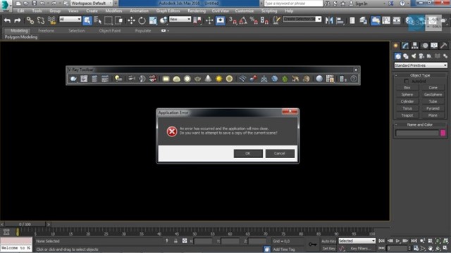
Task: Click the pink object color swatch
Action: click(x=443, y=133)
